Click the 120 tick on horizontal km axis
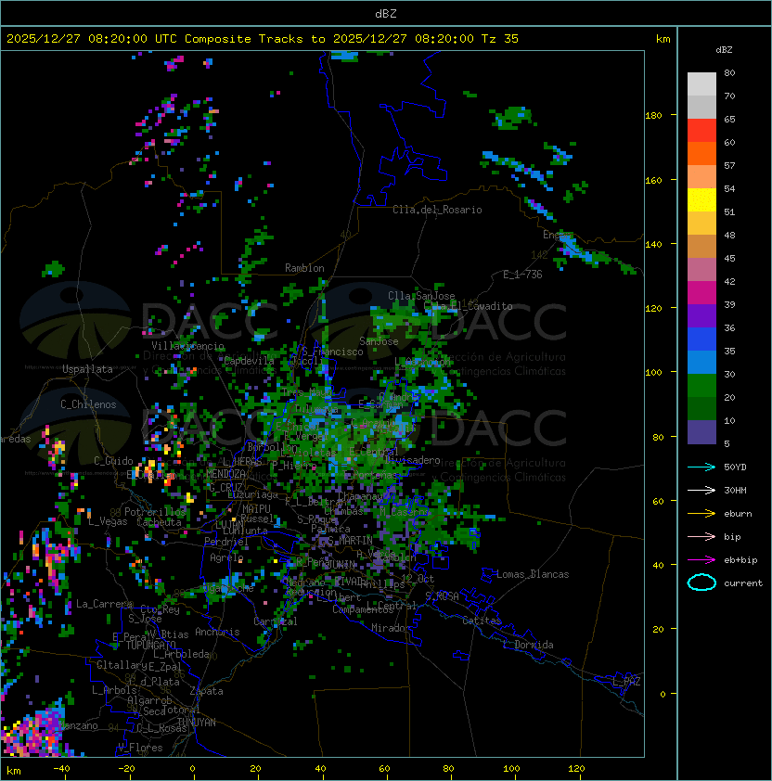 pos(576,769)
